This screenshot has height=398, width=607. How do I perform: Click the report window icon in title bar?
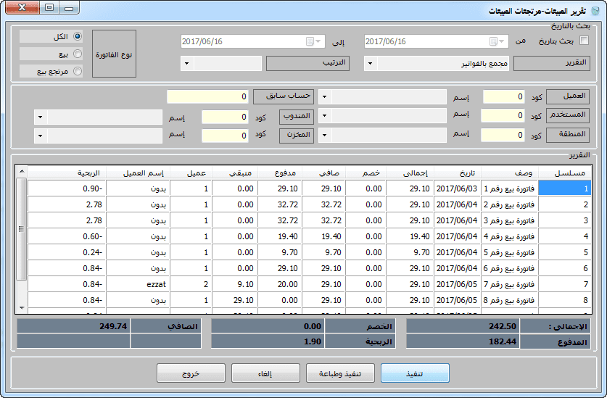pos(595,9)
